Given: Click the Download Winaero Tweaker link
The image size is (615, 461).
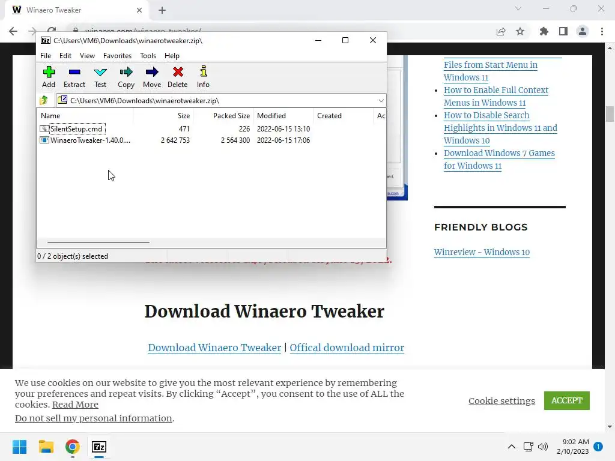Looking at the screenshot, I should tap(214, 348).
